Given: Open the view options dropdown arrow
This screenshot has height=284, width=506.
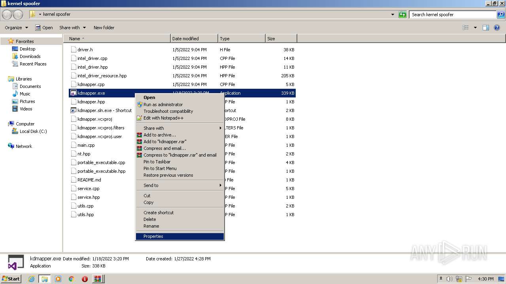Looking at the screenshot, I should pos(475,28).
